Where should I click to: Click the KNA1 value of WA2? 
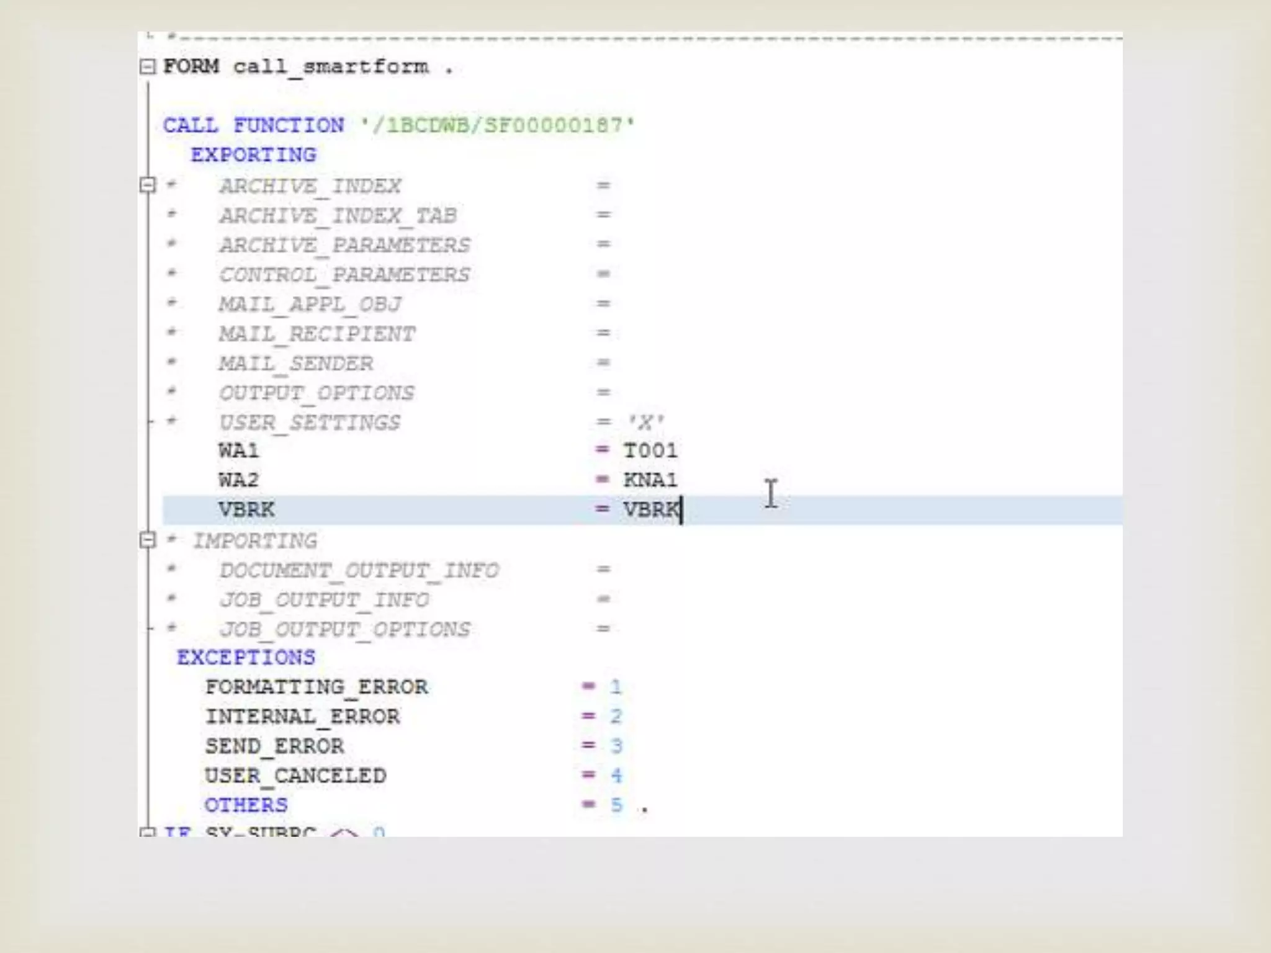pos(650,480)
